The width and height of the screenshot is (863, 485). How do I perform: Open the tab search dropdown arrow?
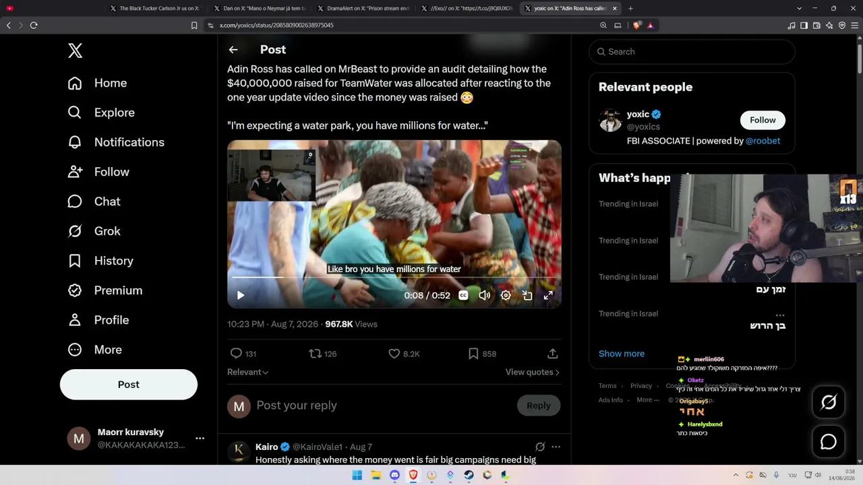799,8
